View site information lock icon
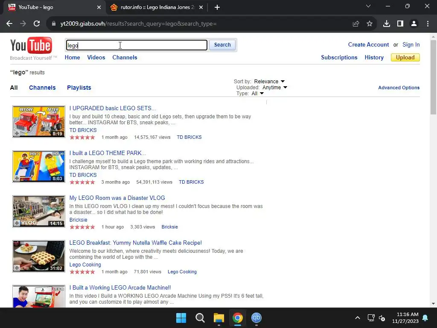Image resolution: width=437 pixels, height=328 pixels. [54, 24]
